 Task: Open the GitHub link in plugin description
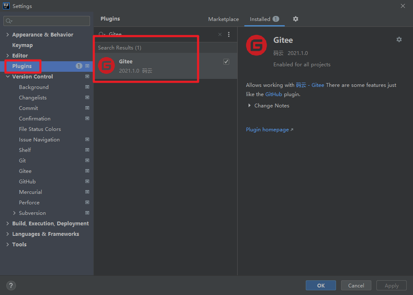tap(273, 94)
